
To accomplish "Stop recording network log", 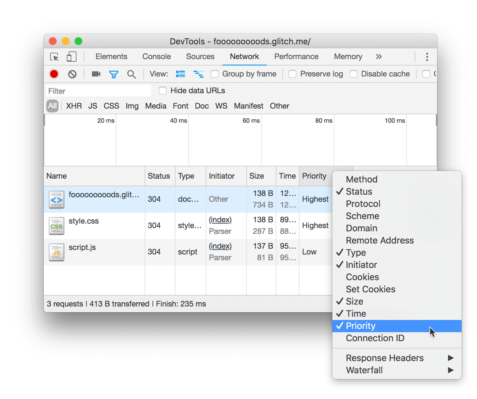I will (x=54, y=74).
